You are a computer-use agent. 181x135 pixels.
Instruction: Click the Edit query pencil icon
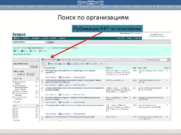pyautogui.click(x=14, y=51)
